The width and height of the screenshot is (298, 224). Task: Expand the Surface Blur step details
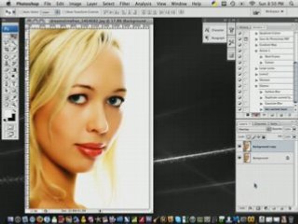point(261,92)
